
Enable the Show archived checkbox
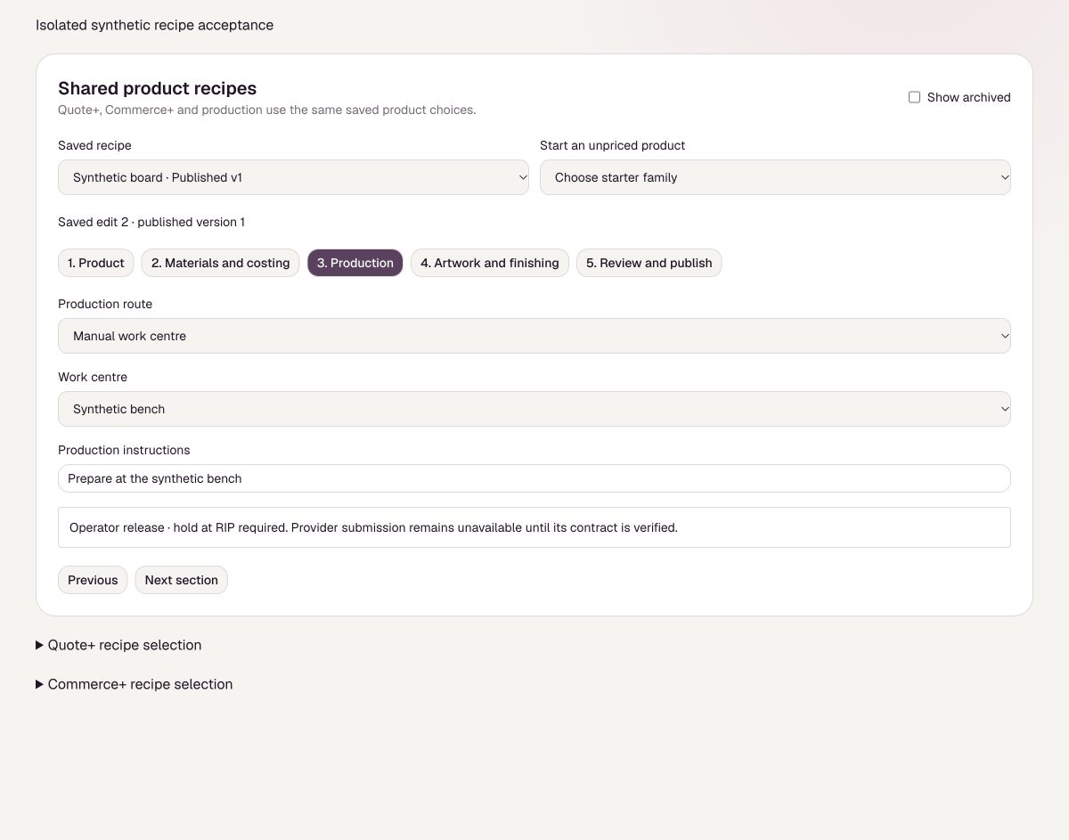914,97
